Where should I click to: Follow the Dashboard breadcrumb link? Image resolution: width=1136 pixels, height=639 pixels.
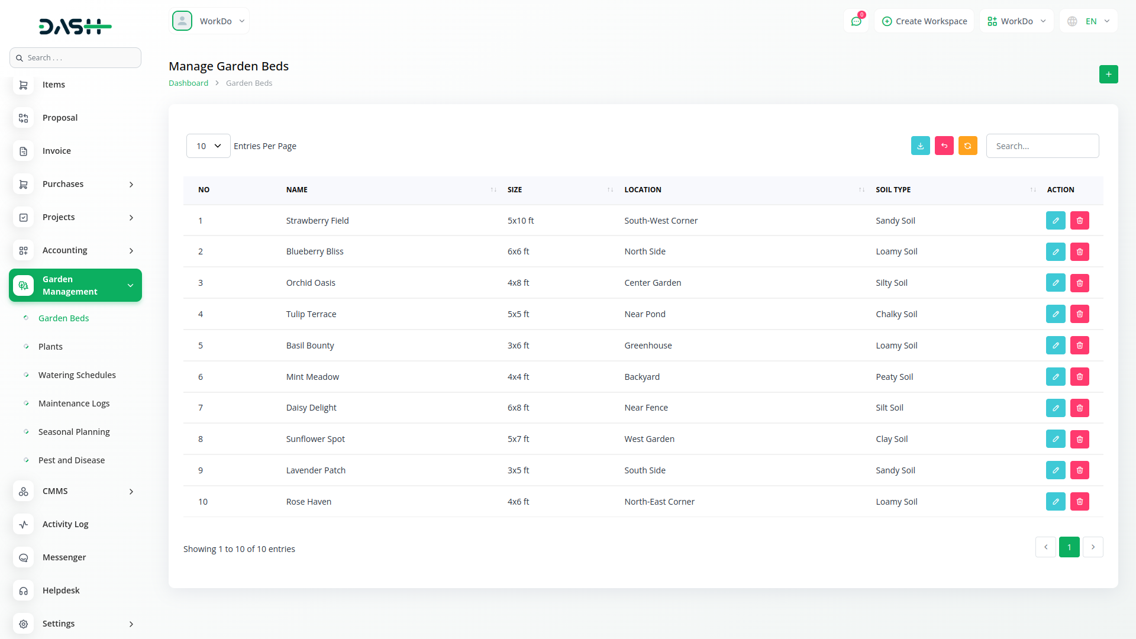pos(188,83)
